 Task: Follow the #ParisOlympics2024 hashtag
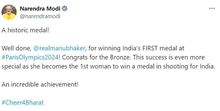pyautogui.click(x=30, y=58)
